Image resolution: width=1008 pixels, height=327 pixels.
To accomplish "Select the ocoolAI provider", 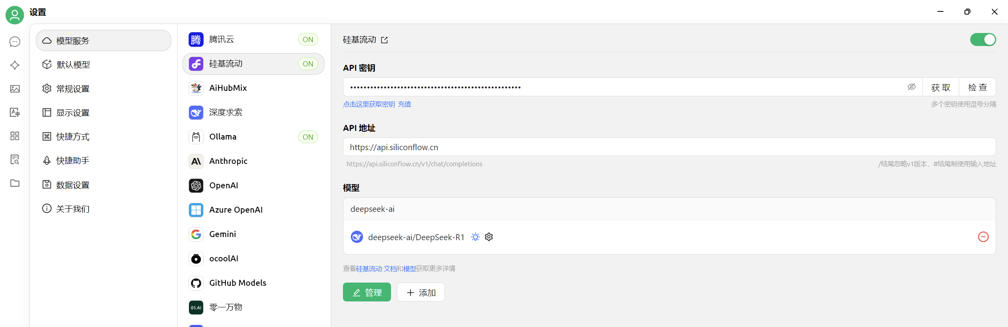I will [x=253, y=259].
